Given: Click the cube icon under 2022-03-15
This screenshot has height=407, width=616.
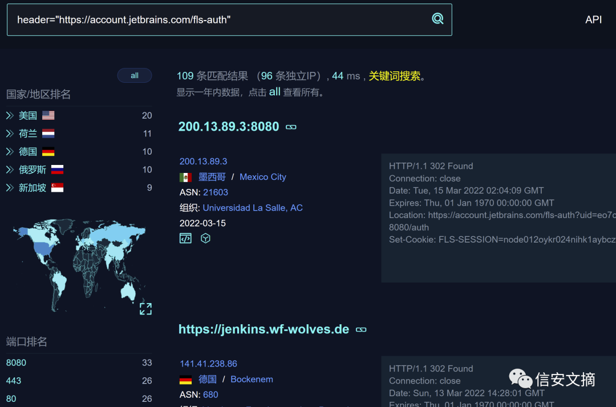Looking at the screenshot, I should point(205,239).
